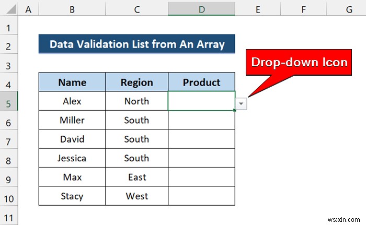
Task: Select row 4 header
Action: coord(9,82)
